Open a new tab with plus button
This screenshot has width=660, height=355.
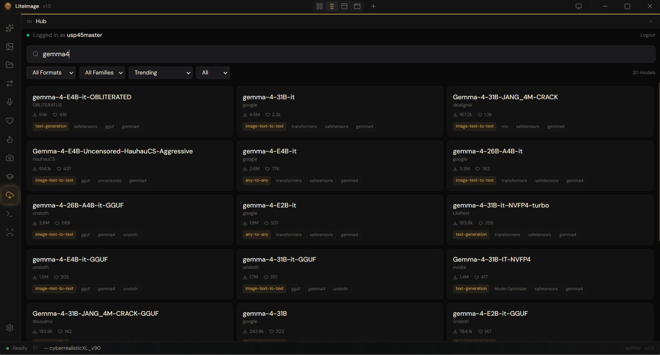coord(373,6)
